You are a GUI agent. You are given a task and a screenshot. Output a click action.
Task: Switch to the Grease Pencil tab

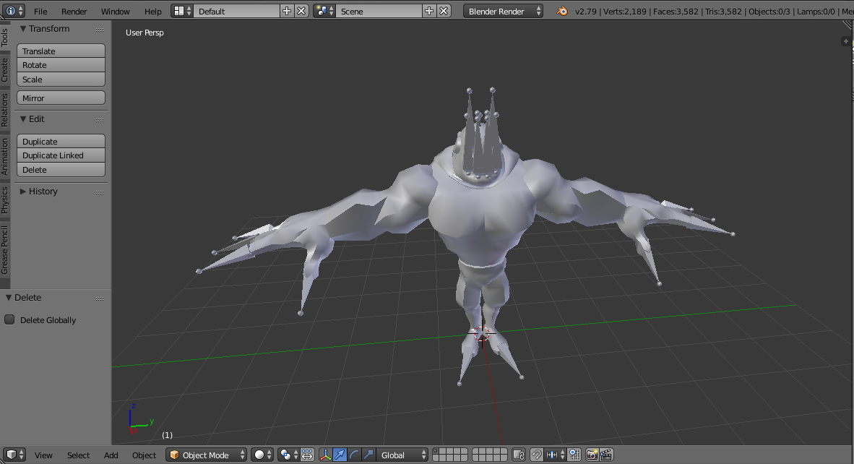(5, 249)
